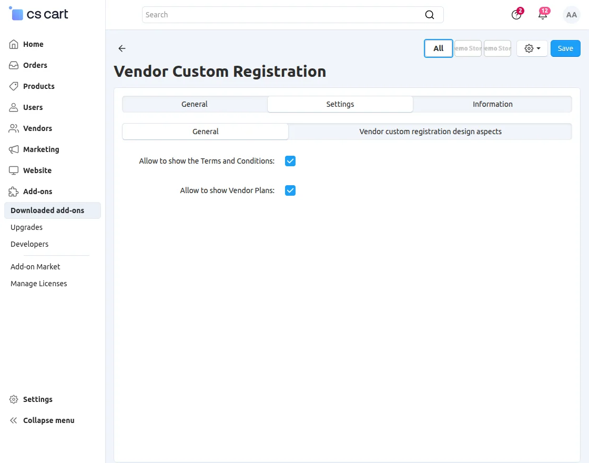Screen dimensions: 589x463
Task: Click the Vendors menu label
Action: (37, 128)
